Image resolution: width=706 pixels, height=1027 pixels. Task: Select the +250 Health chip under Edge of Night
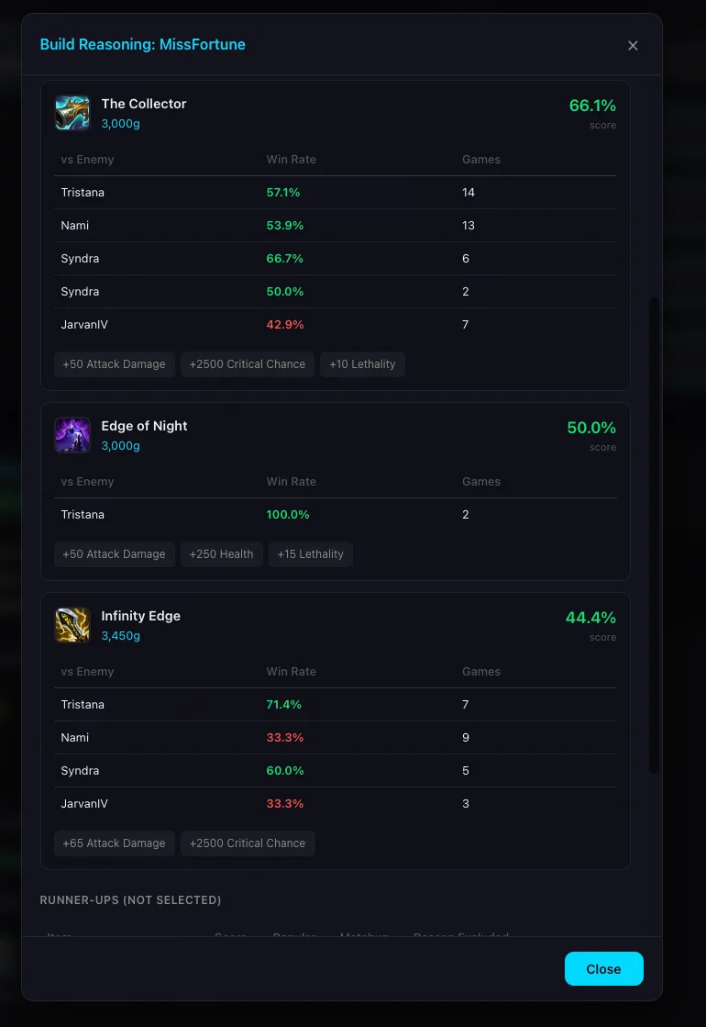(221, 553)
